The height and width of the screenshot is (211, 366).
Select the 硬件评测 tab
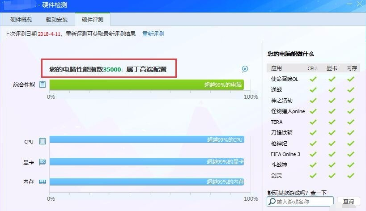(93, 20)
